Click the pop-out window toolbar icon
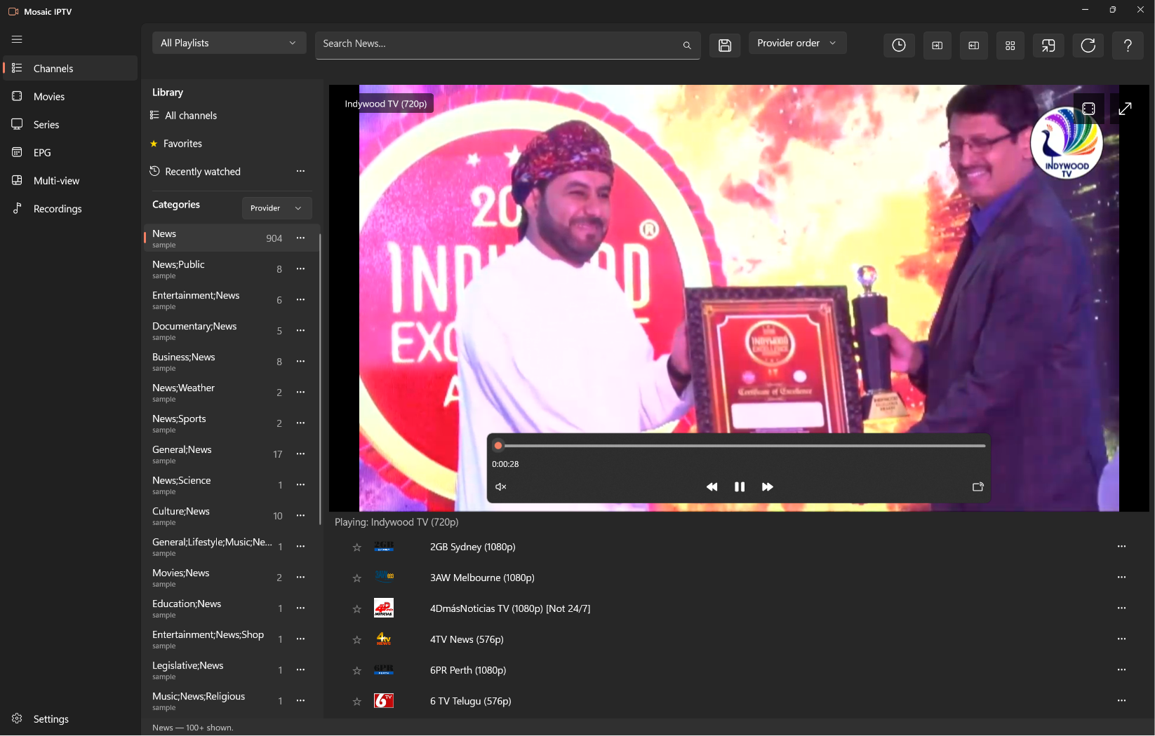 point(1048,46)
